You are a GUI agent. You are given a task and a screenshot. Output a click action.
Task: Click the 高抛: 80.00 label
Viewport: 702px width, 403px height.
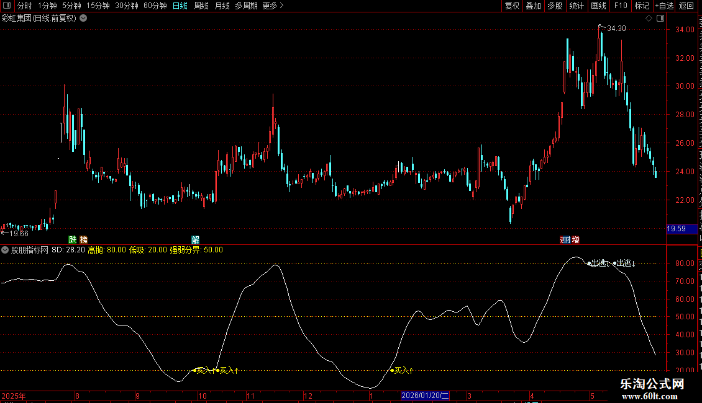pos(107,250)
